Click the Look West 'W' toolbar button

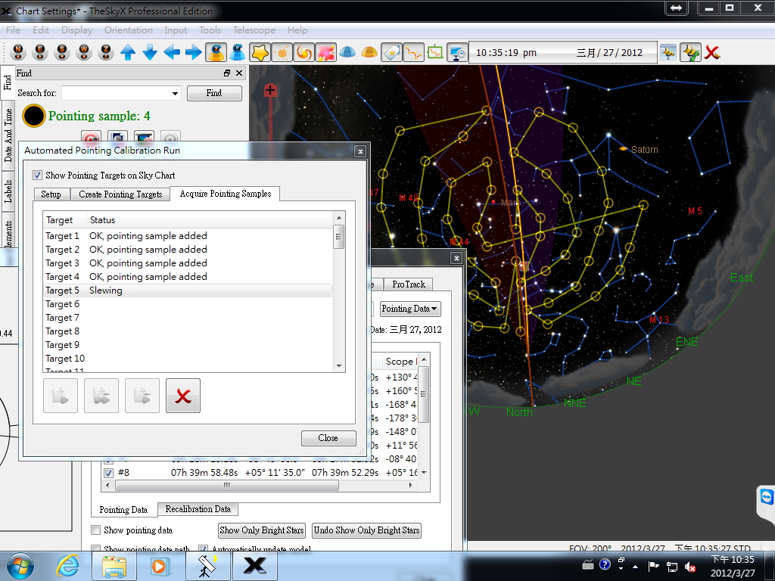(84, 52)
